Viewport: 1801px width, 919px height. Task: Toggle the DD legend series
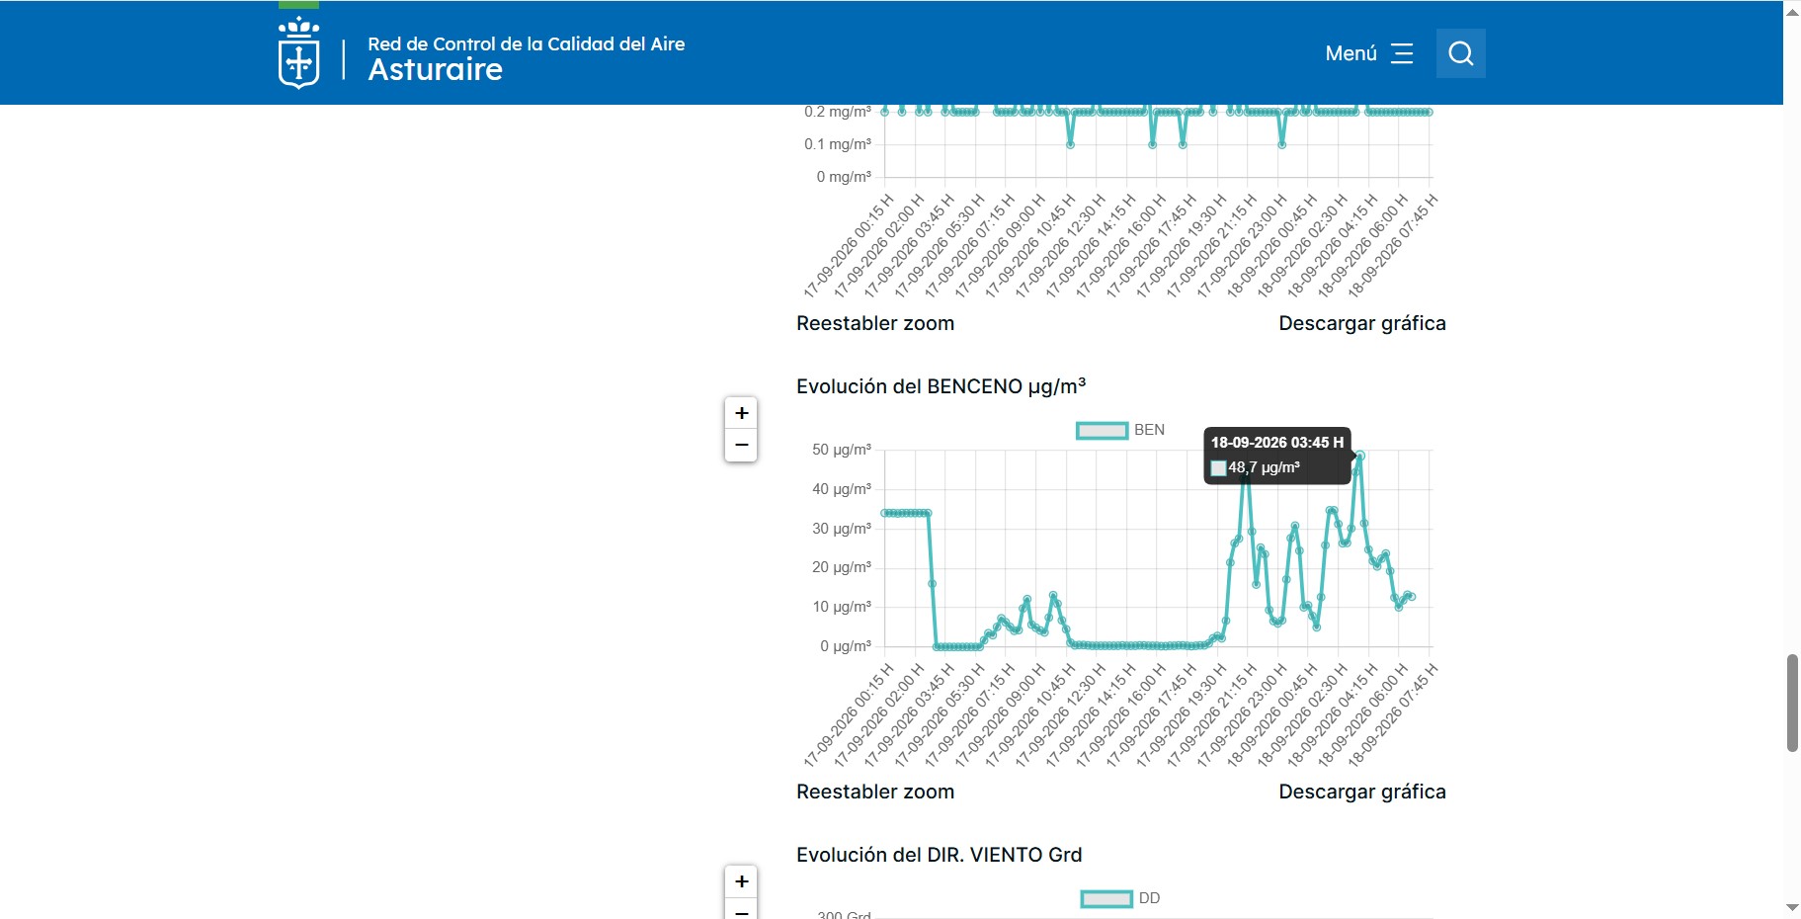(1120, 898)
